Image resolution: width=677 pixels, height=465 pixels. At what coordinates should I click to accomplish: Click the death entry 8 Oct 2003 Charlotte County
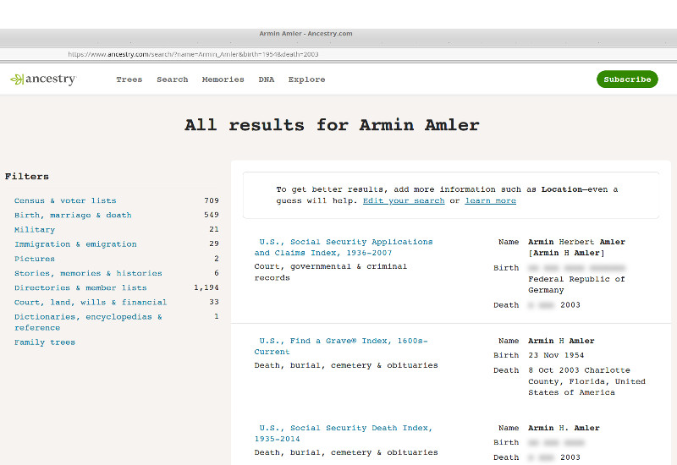pos(586,381)
